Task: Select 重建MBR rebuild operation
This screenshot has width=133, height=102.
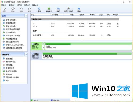Action: coord(7,74)
